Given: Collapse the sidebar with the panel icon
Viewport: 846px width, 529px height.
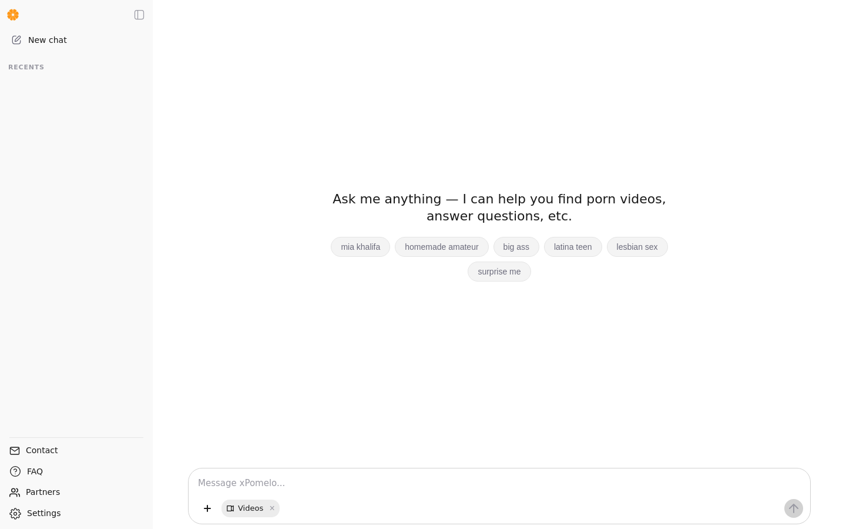Looking at the screenshot, I should [139, 15].
